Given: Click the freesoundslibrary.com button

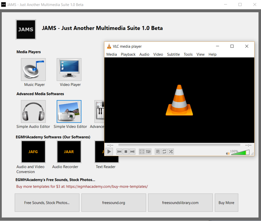Looking at the screenshot, I should click(180, 203).
